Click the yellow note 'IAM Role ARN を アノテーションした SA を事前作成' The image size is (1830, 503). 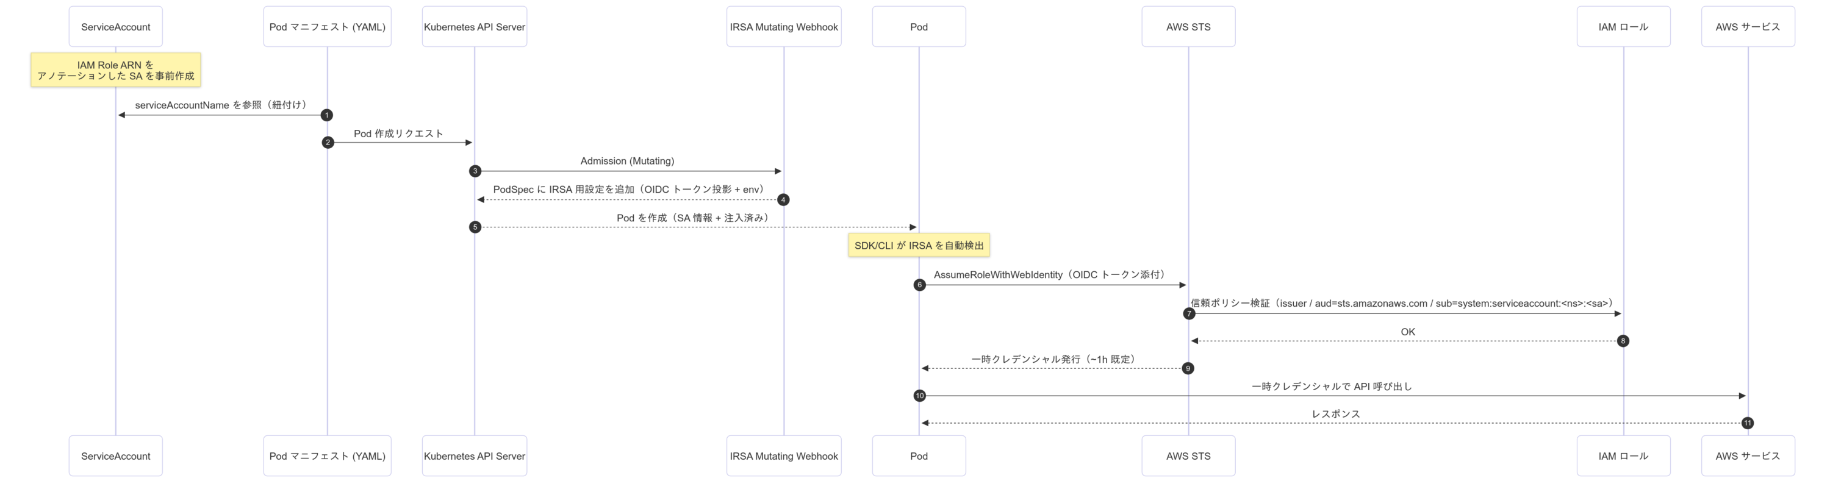(116, 70)
